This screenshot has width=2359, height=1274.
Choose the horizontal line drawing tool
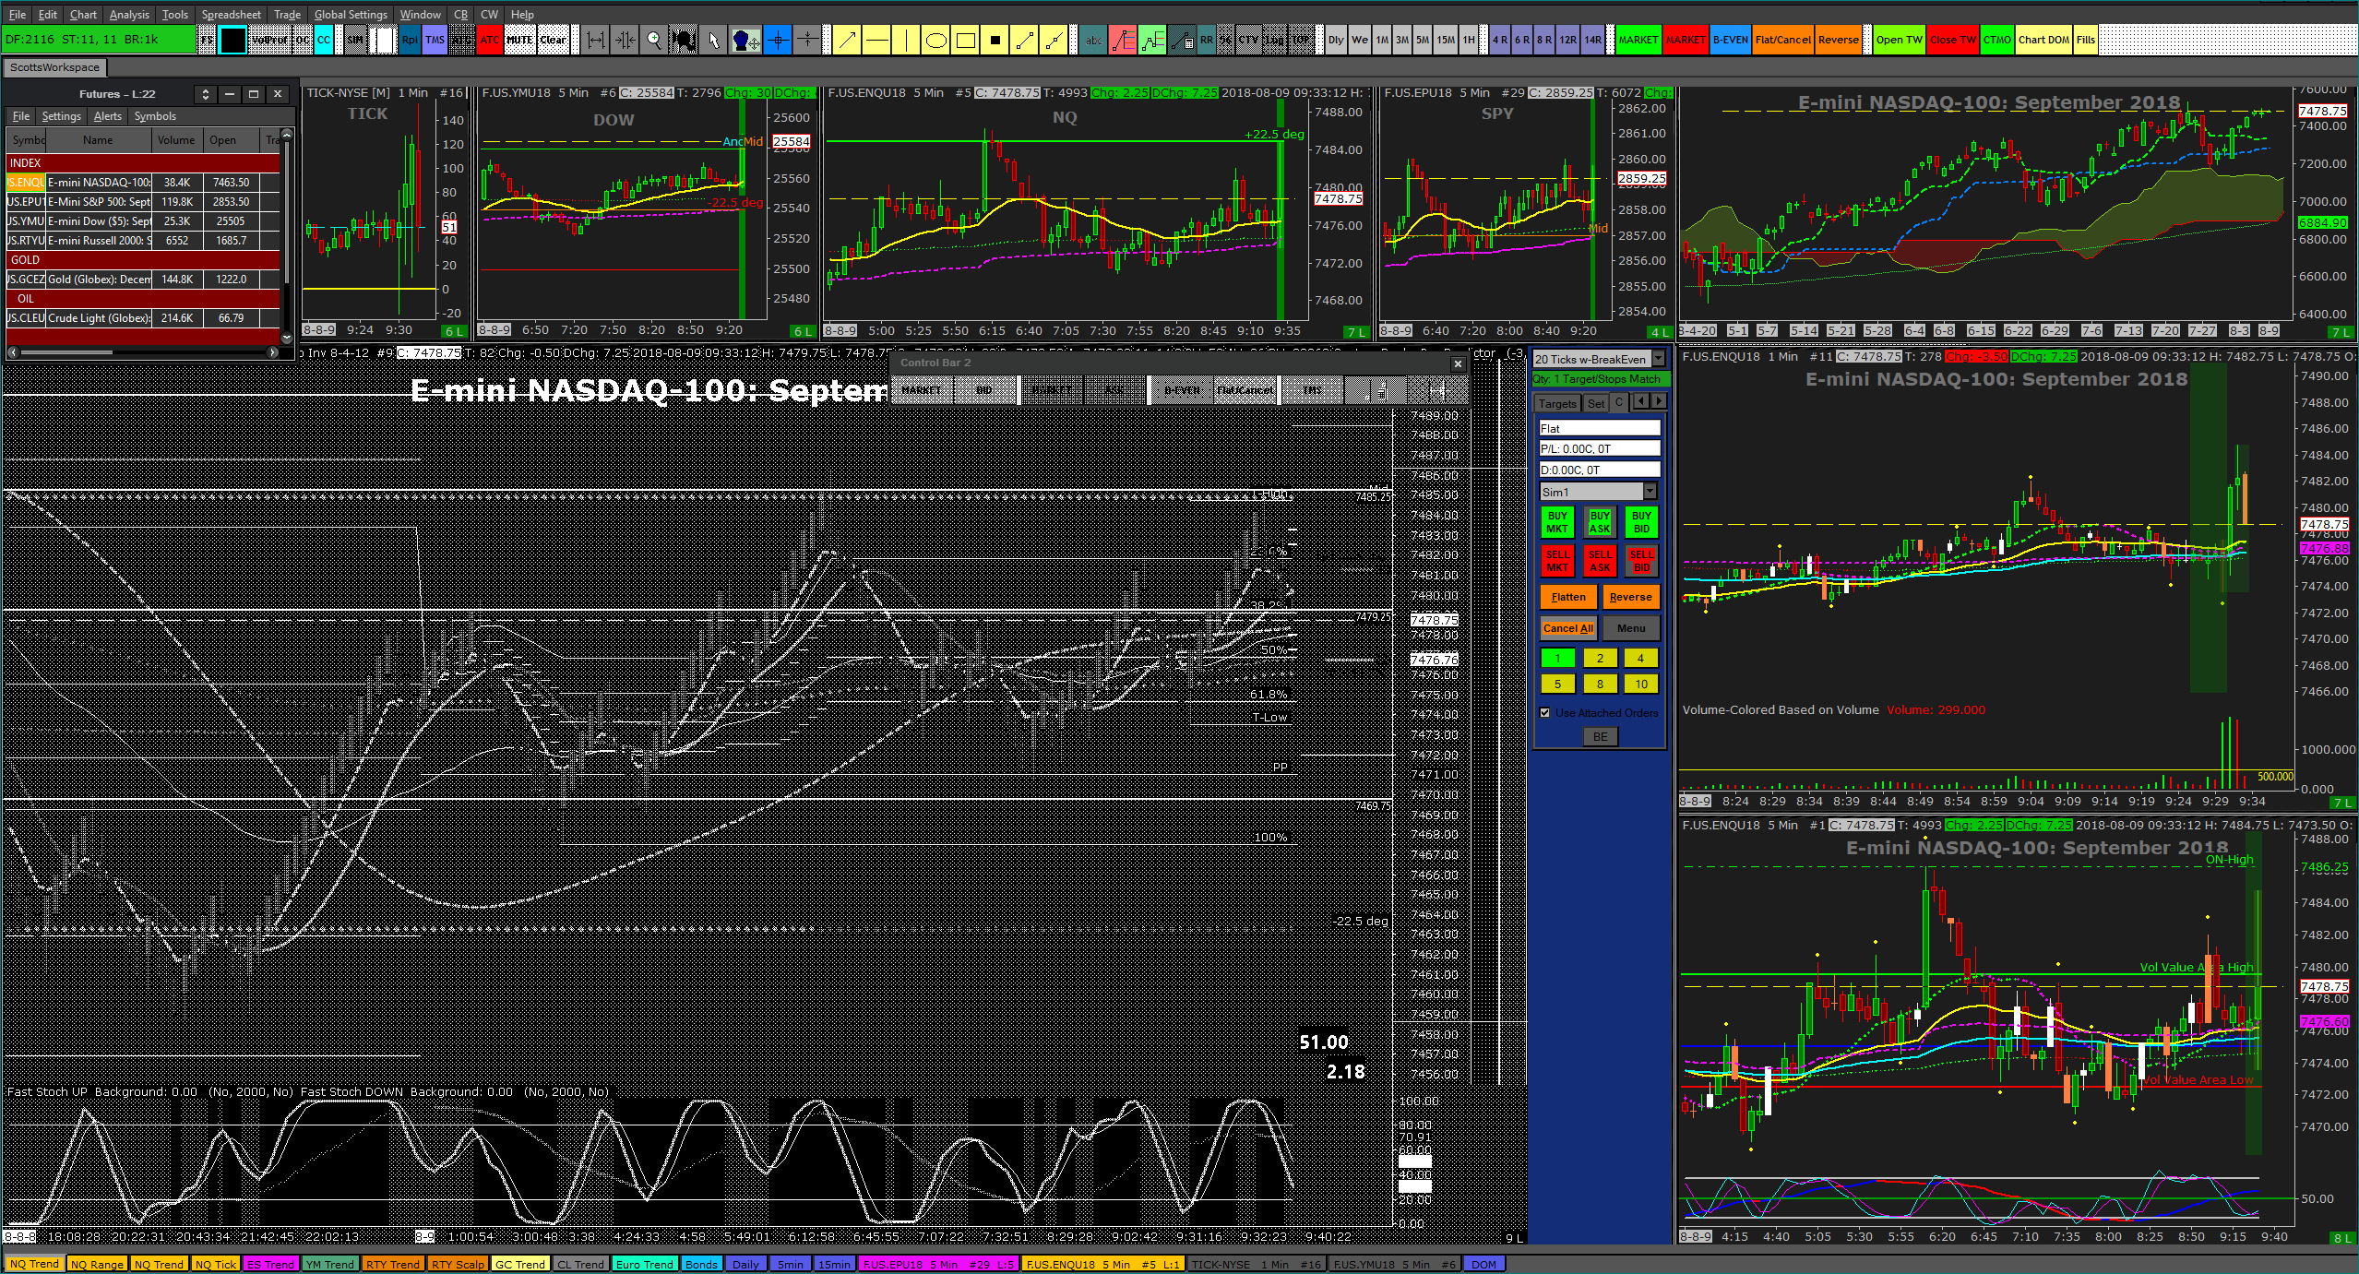[x=876, y=40]
